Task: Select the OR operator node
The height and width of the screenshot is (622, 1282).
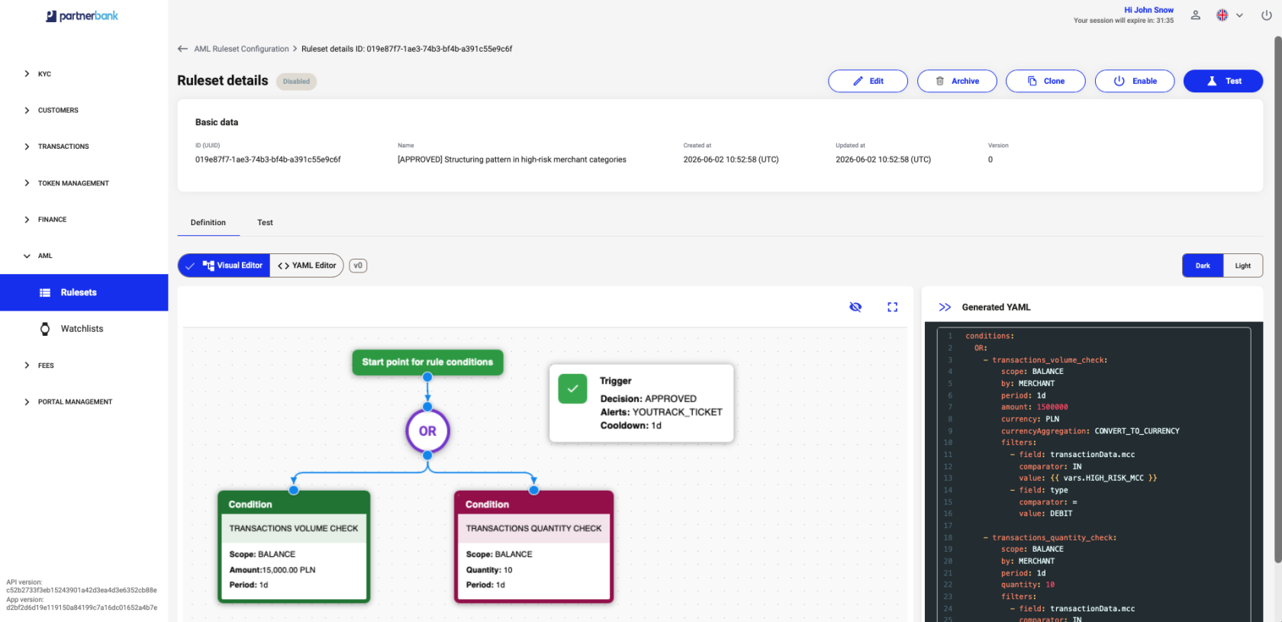Action: (x=427, y=431)
